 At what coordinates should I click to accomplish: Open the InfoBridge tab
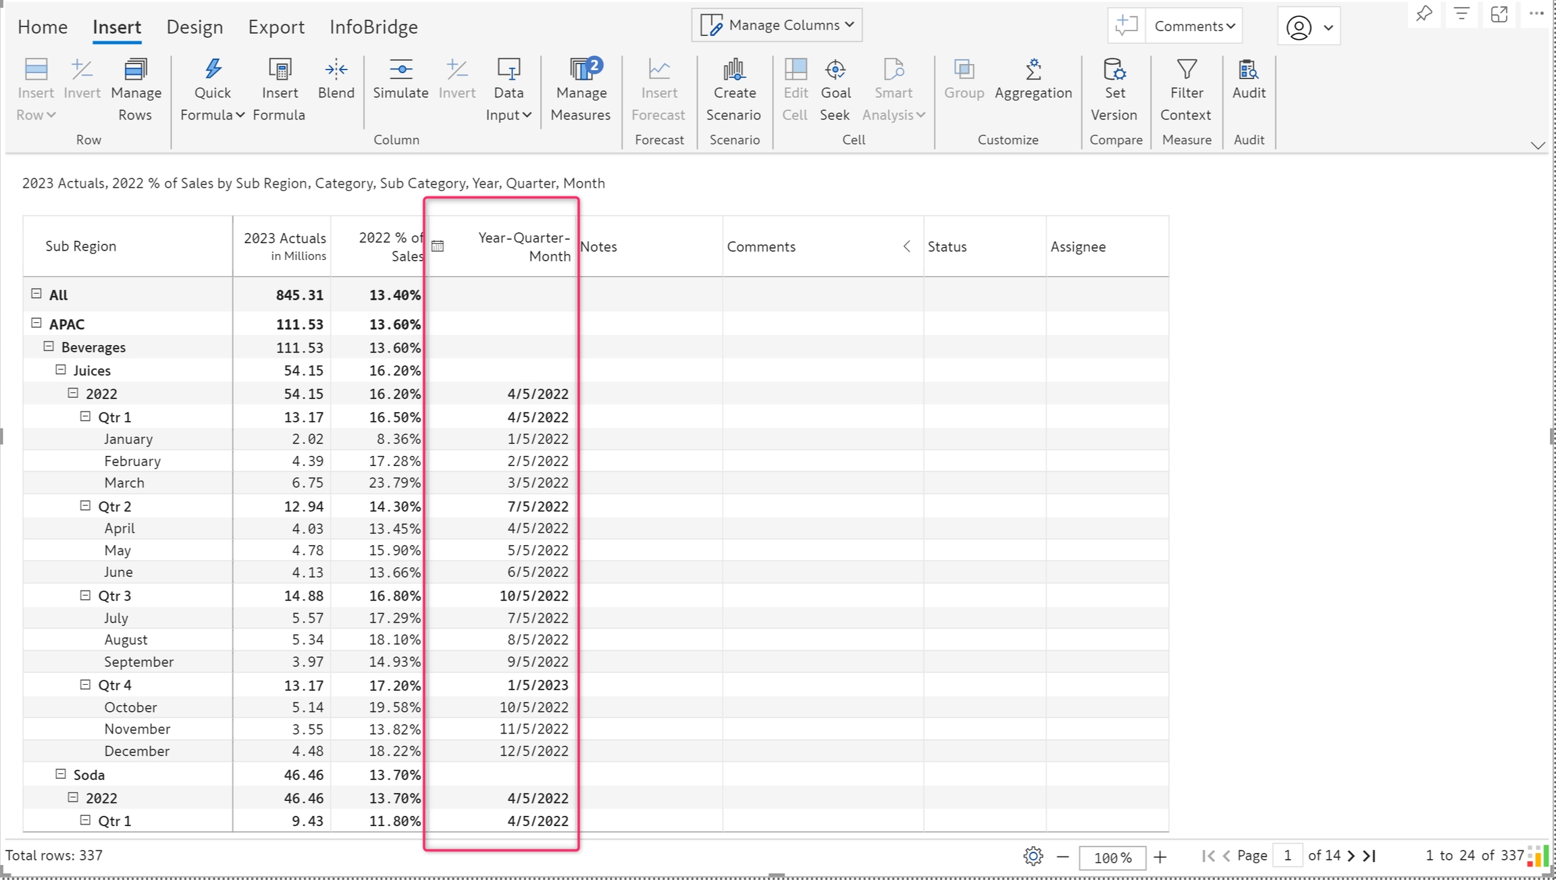coord(373,27)
